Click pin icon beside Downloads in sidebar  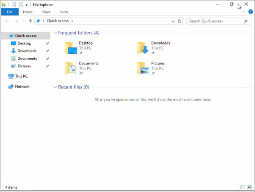tap(47, 51)
